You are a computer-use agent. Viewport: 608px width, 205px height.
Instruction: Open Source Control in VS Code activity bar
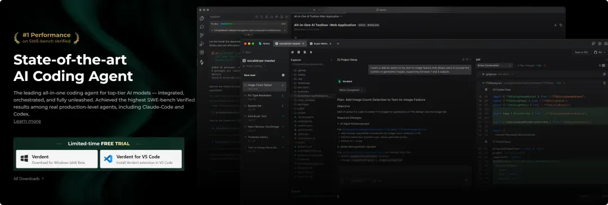[x=202, y=35]
